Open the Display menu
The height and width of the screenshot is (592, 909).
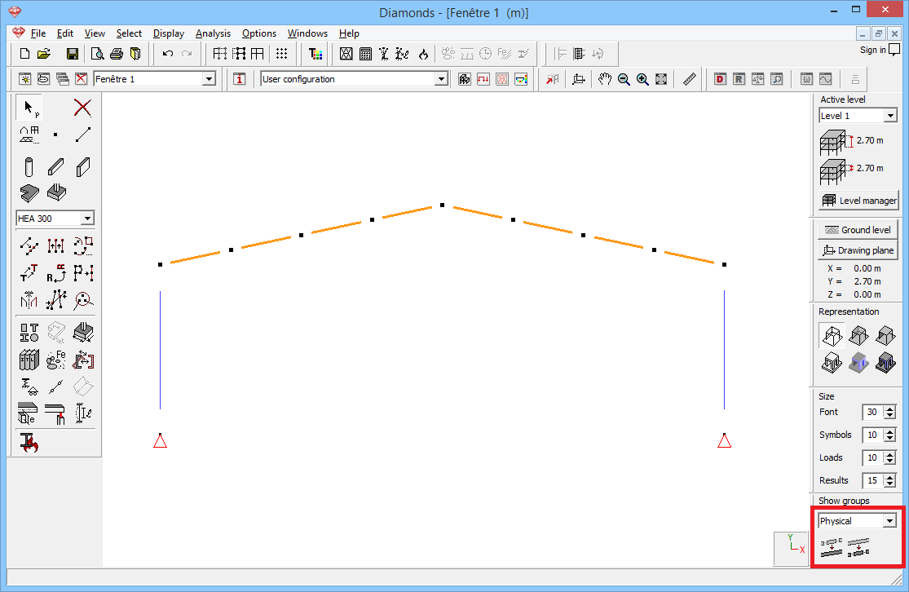(169, 33)
